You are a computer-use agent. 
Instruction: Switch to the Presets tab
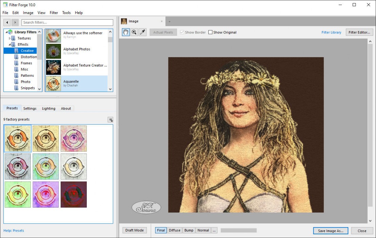click(x=12, y=108)
